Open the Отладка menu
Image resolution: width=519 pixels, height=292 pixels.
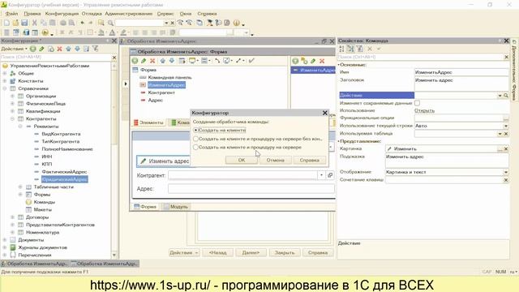click(92, 14)
